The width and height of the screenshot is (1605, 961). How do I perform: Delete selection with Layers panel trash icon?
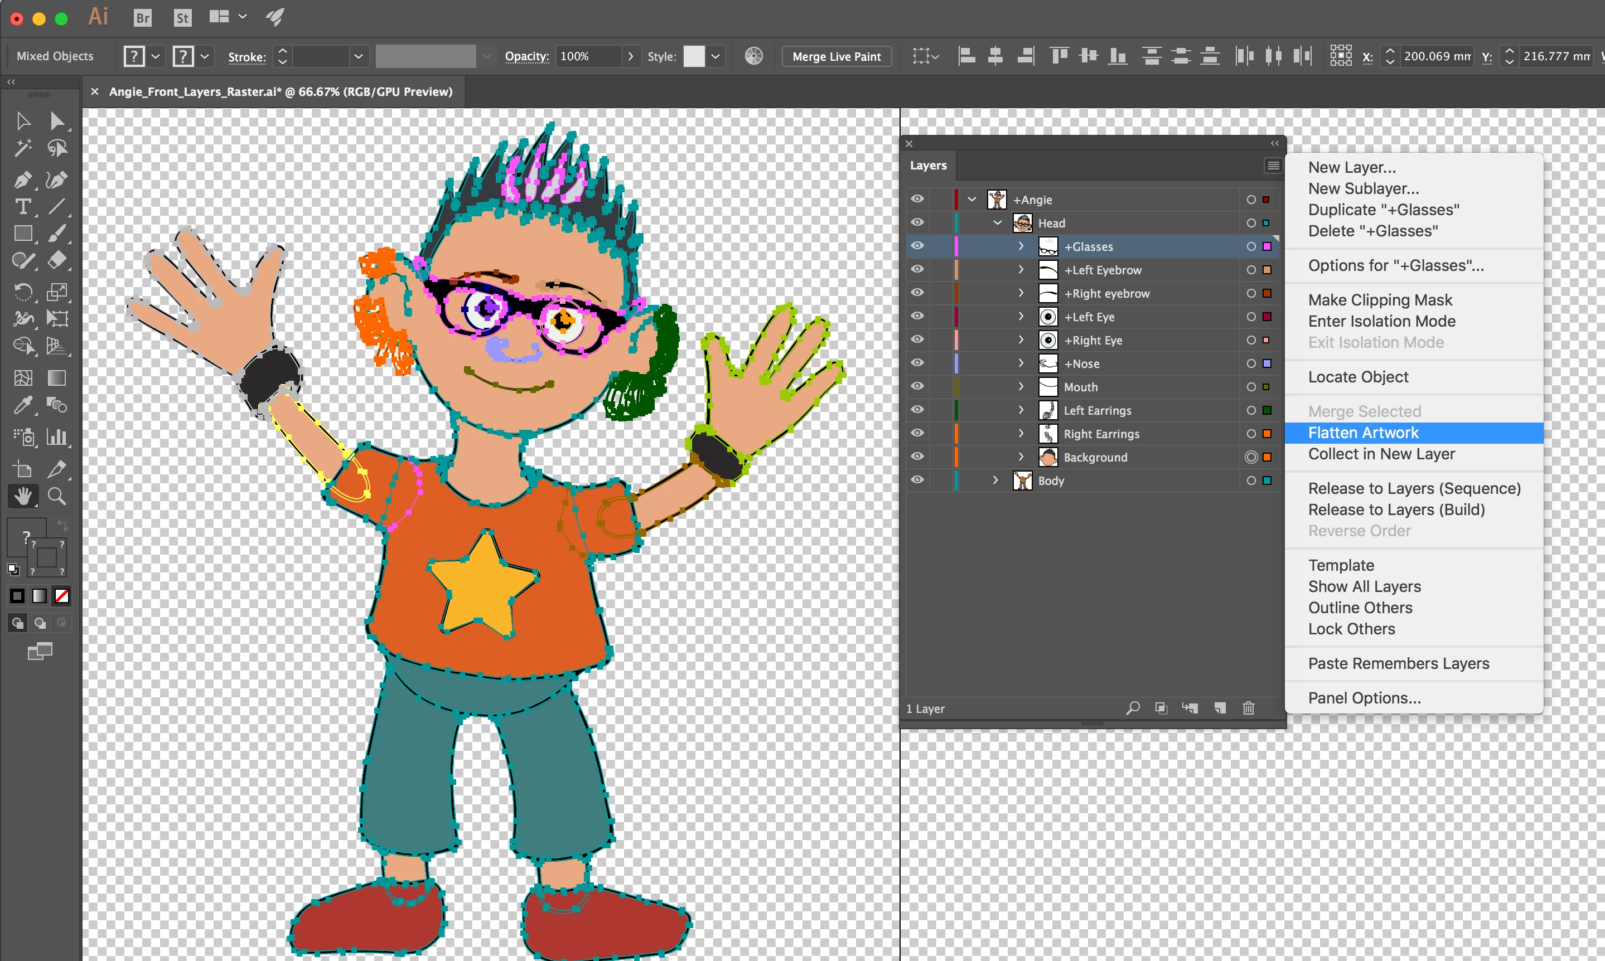tap(1248, 708)
